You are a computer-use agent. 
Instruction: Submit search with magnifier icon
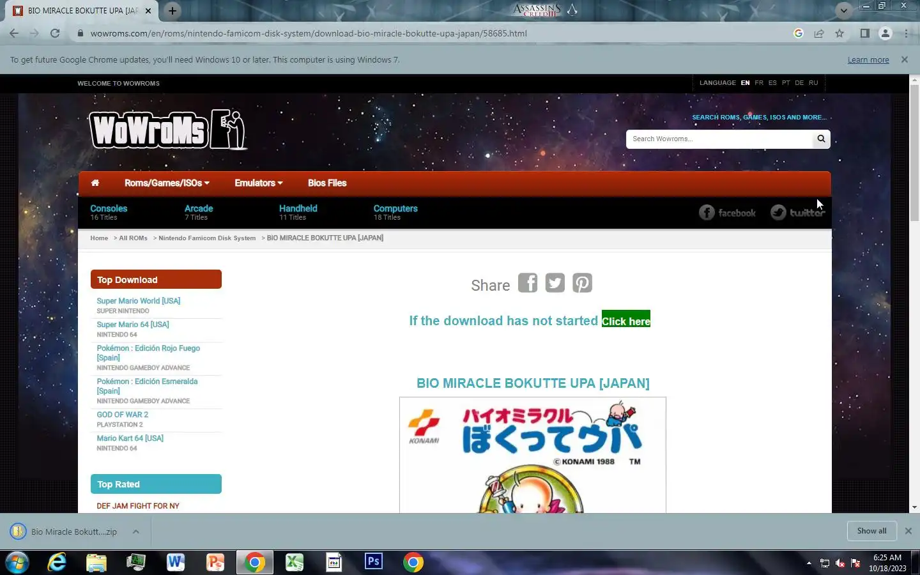click(821, 139)
